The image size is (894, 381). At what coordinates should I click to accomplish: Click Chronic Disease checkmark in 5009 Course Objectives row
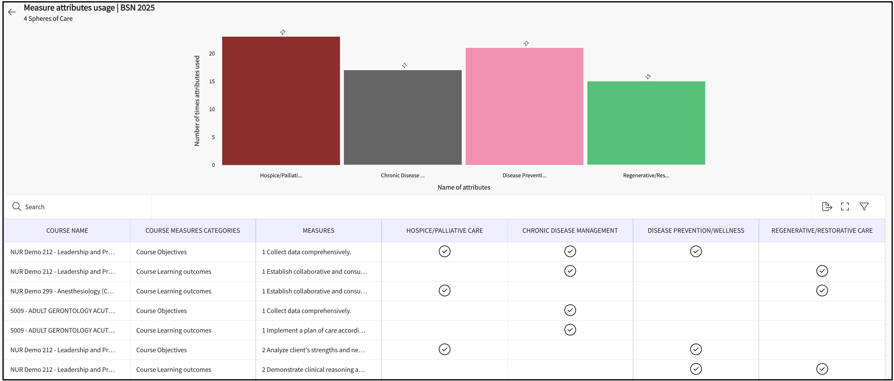pyautogui.click(x=570, y=310)
